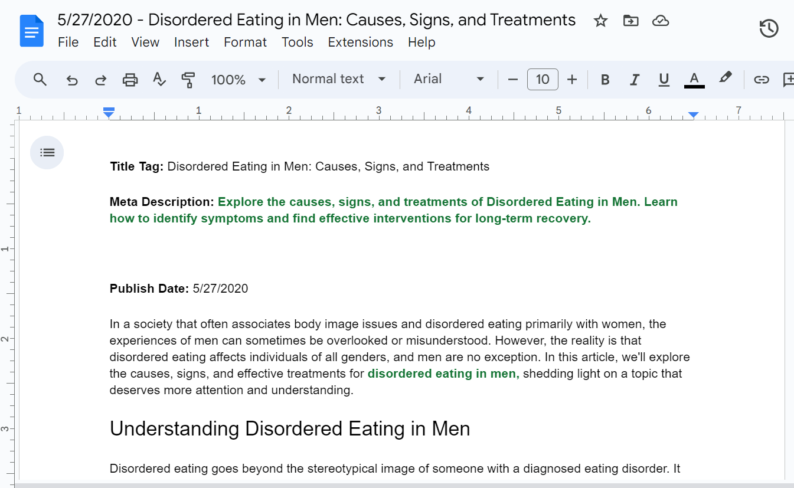Open the Insert menu
Viewport: 794px width, 488px height.
tap(191, 42)
